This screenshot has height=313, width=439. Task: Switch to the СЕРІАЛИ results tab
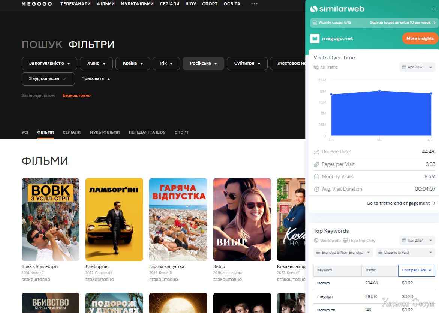pos(72,132)
